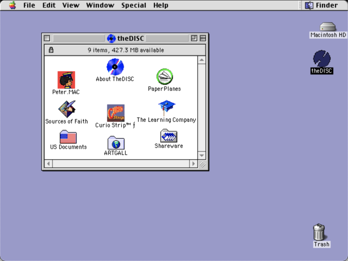Click the zoom box of theDISC window
Screen dimensions: 348x261
[x=194, y=39]
